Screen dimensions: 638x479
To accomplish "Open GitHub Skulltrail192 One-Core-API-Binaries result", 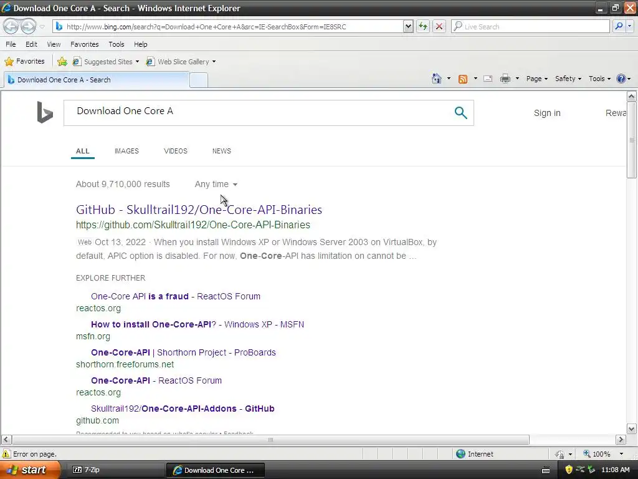I will (199, 210).
